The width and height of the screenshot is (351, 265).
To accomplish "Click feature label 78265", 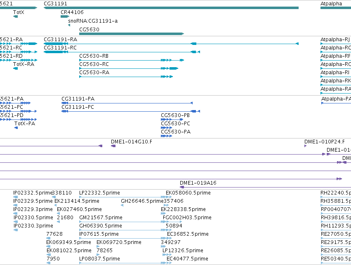I will (104, 251).
